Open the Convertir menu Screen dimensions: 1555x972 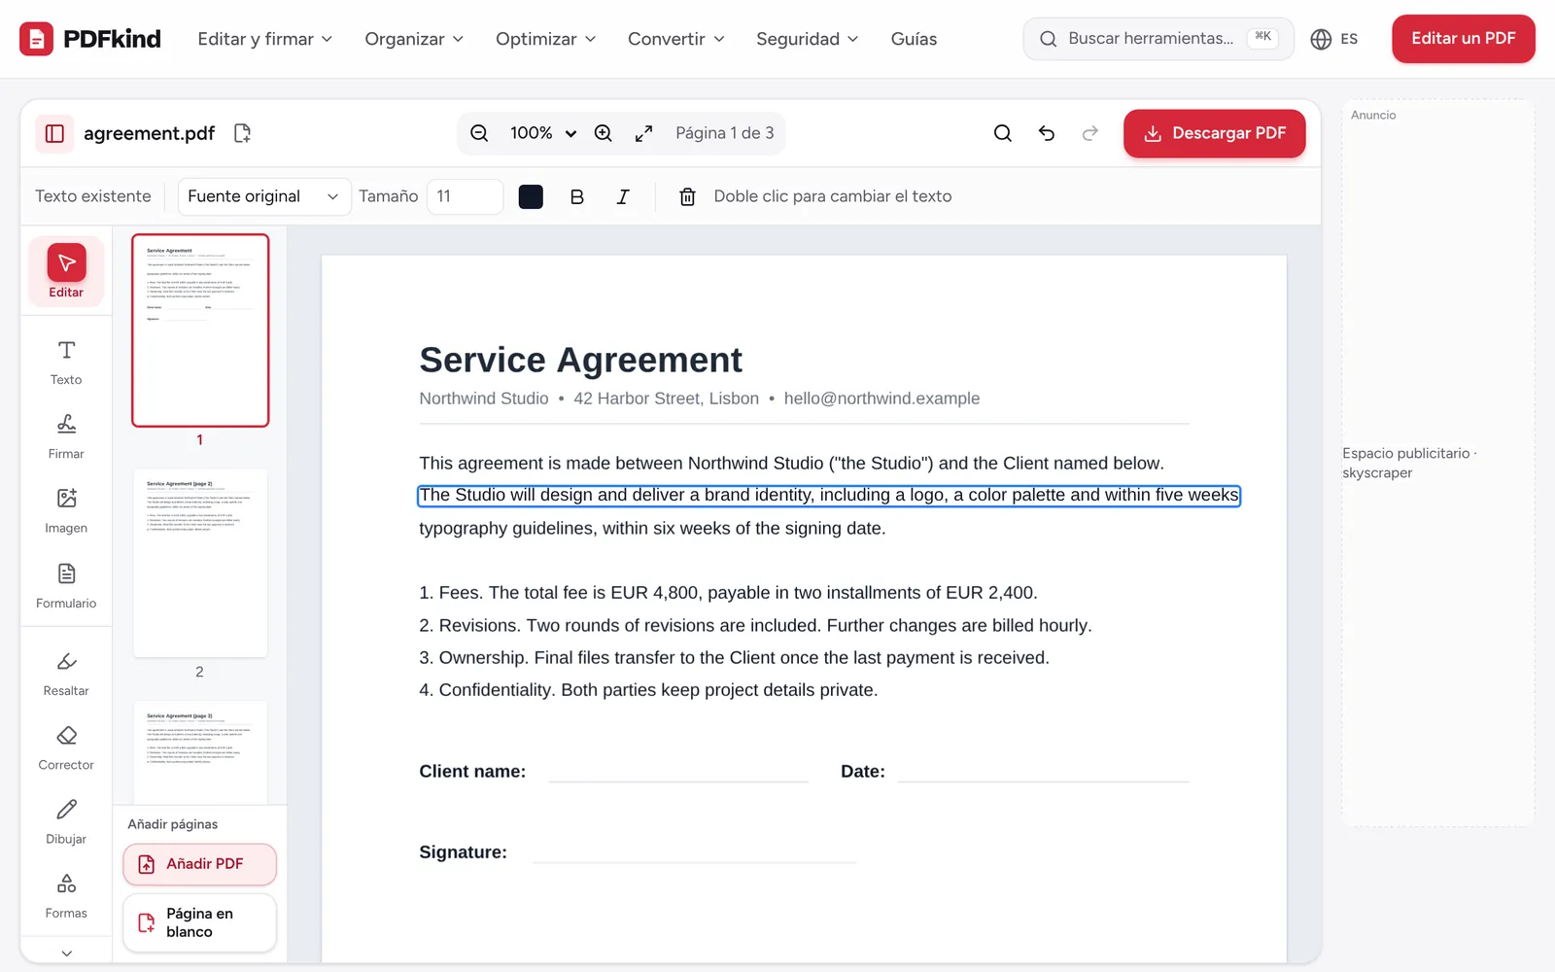[676, 39]
